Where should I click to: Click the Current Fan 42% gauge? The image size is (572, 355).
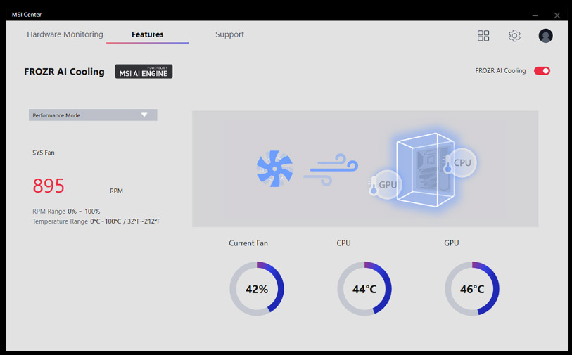coord(257,289)
